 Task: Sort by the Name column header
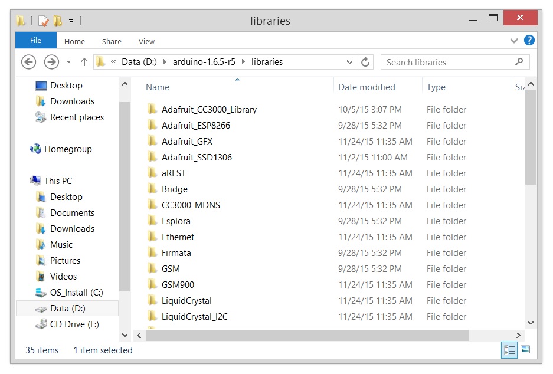click(158, 87)
